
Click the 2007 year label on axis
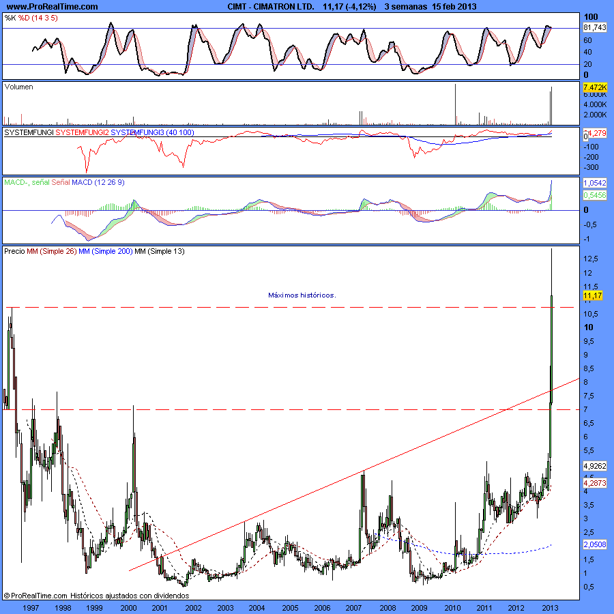click(x=353, y=608)
